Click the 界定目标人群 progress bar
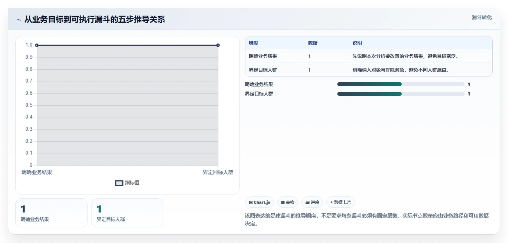Viewport: 508px width, 243px height. point(401,94)
